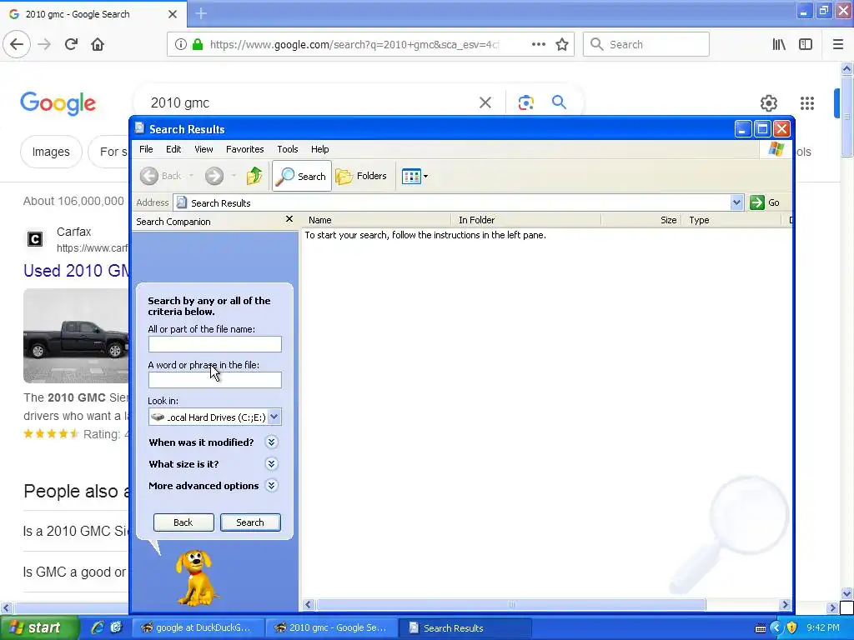Toggle Folders pane in Explorer toolbar

coord(361,176)
